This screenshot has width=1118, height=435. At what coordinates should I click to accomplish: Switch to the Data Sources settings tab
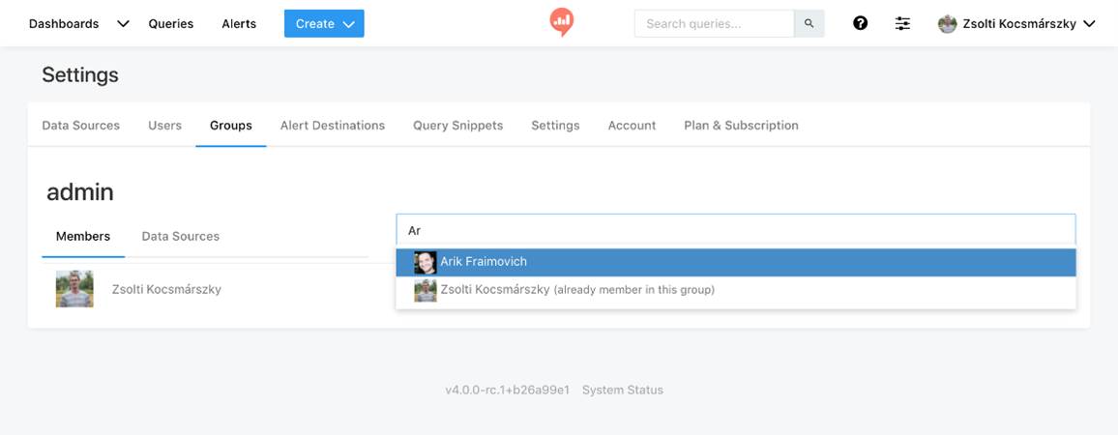tap(80, 126)
